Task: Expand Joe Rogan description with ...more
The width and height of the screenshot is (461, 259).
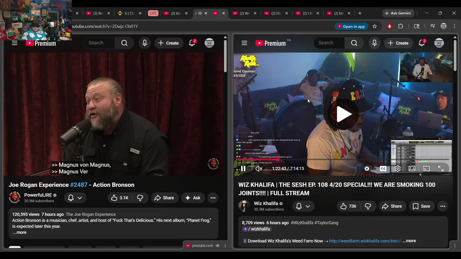Action: click(x=19, y=232)
